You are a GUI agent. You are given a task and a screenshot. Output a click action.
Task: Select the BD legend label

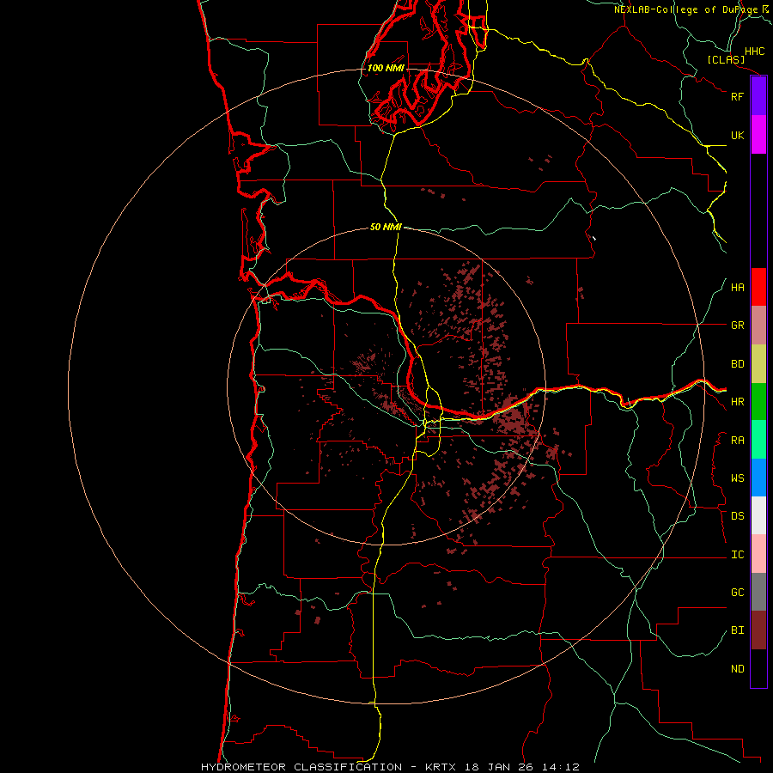737,364
